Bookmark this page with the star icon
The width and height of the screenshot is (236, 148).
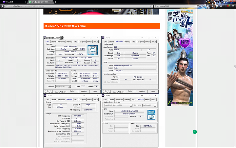coord(200,6)
